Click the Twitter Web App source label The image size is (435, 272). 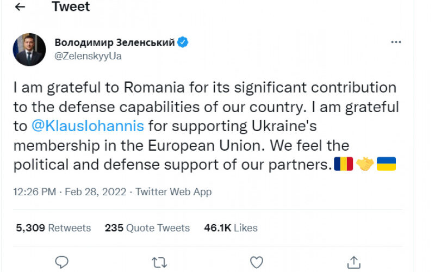173,191
